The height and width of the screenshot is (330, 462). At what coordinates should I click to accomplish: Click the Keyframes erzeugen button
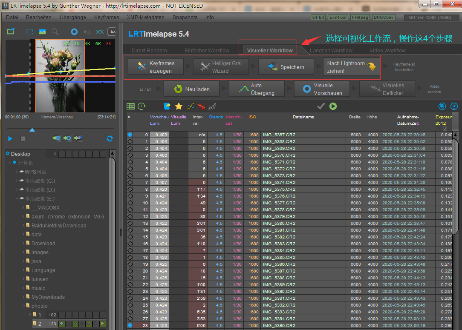pyautogui.click(x=156, y=67)
